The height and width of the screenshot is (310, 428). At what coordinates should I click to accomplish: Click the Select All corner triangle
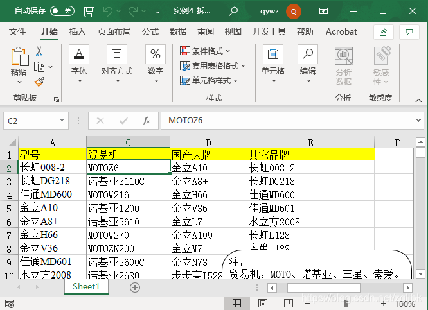point(12,142)
